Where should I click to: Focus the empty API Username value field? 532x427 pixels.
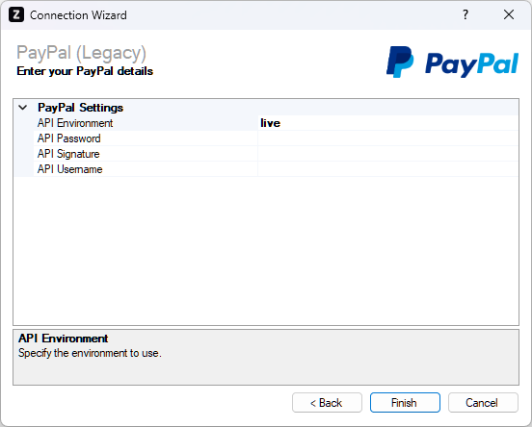coord(387,169)
